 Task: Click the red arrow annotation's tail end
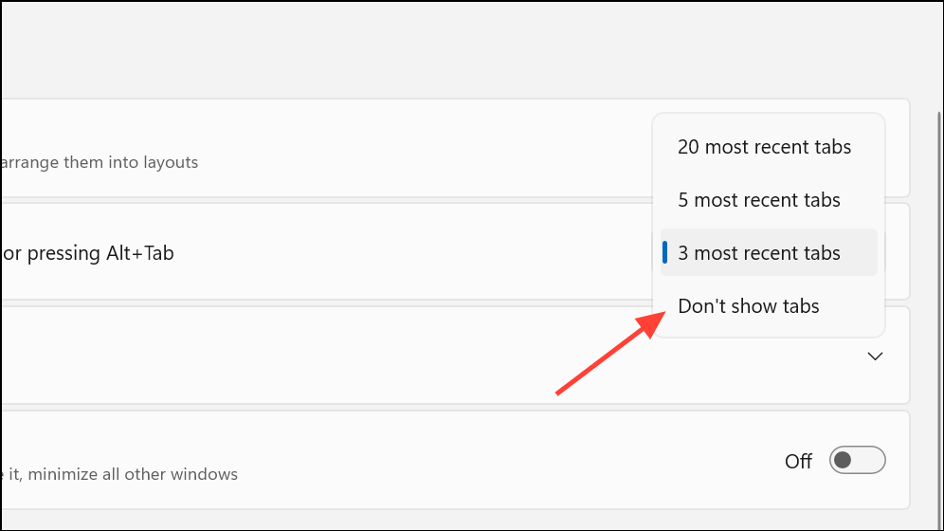(558, 392)
